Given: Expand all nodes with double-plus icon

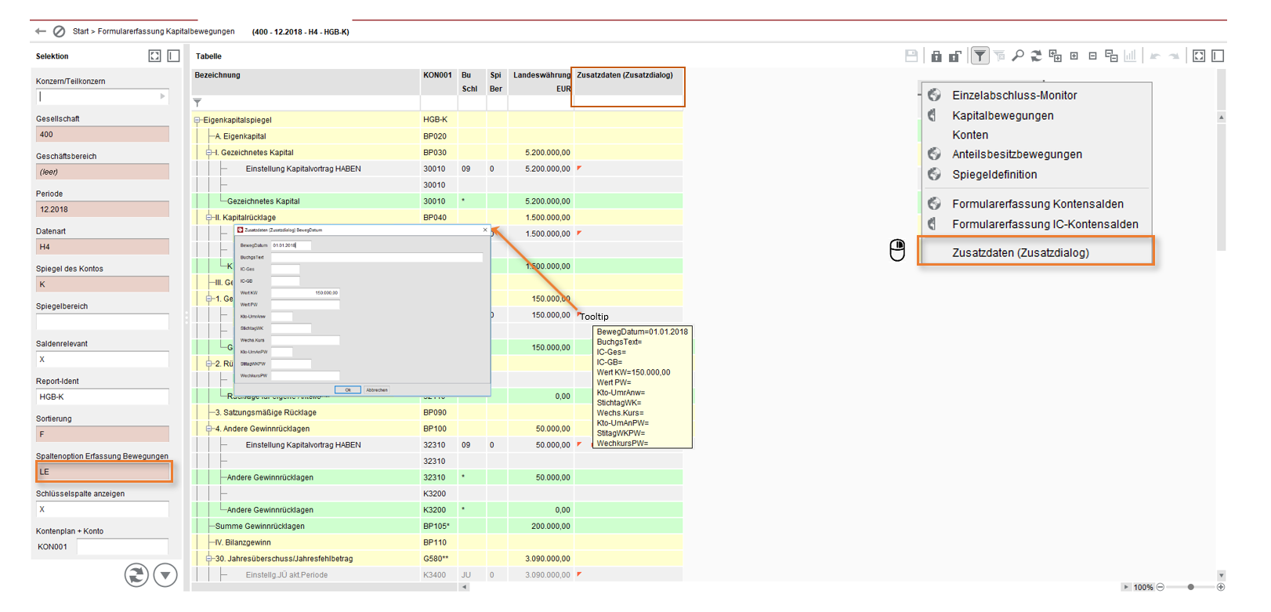Looking at the screenshot, I should 1056,56.
